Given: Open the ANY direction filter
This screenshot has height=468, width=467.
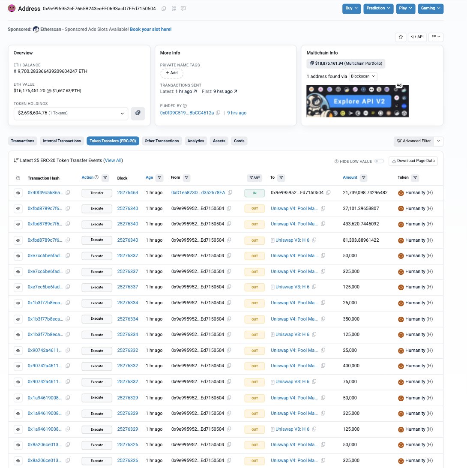Looking at the screenshot, I should pyautogui.click(x=254, y=177).
